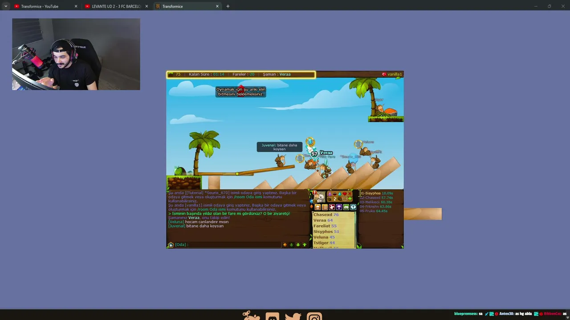Click the Twitter bird icon in bottom bar
Screen dimensions: 570x320
[293, 316]
